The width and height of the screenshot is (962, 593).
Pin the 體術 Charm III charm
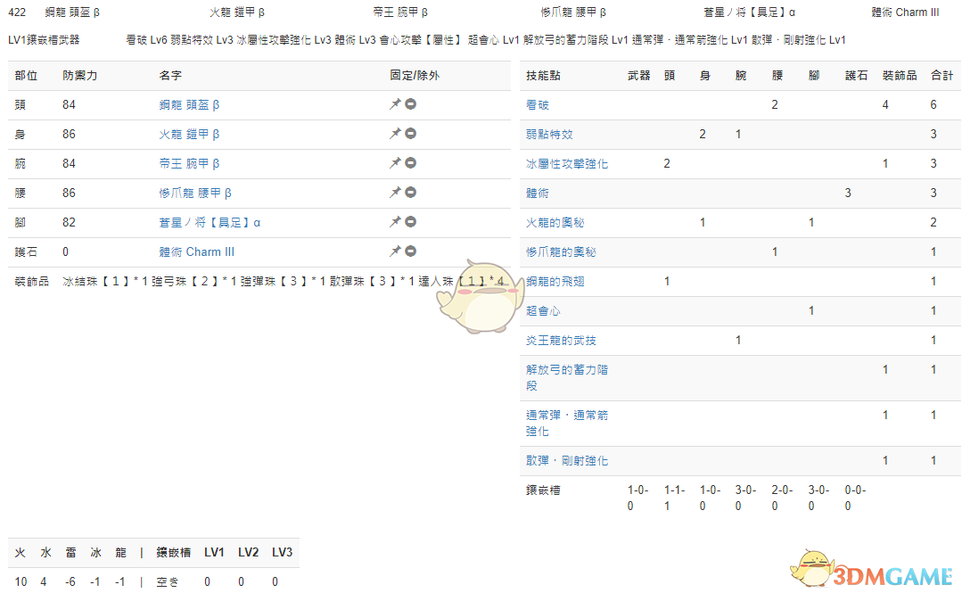pos(395,251)
